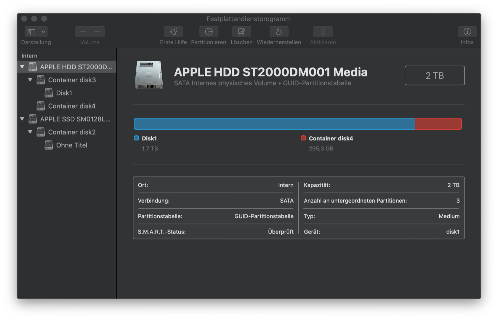The height and width of the screenshot is (320, 498).
Task: Click the red Container disk4 bar segment
Action: point(438,124)
